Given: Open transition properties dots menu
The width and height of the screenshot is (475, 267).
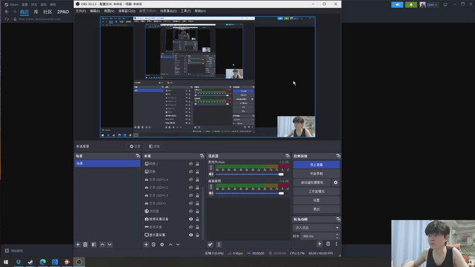Looking at the screenshot, I should [x=336, y=244].
